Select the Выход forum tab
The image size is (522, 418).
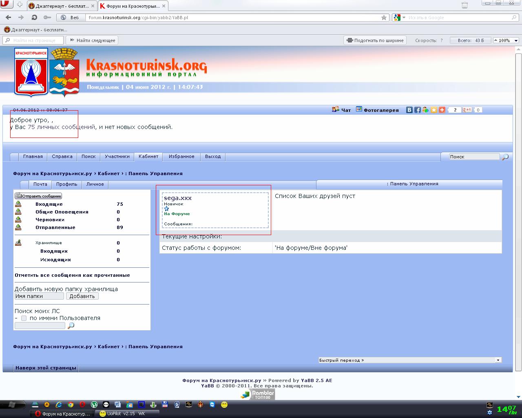coord(213,156)
